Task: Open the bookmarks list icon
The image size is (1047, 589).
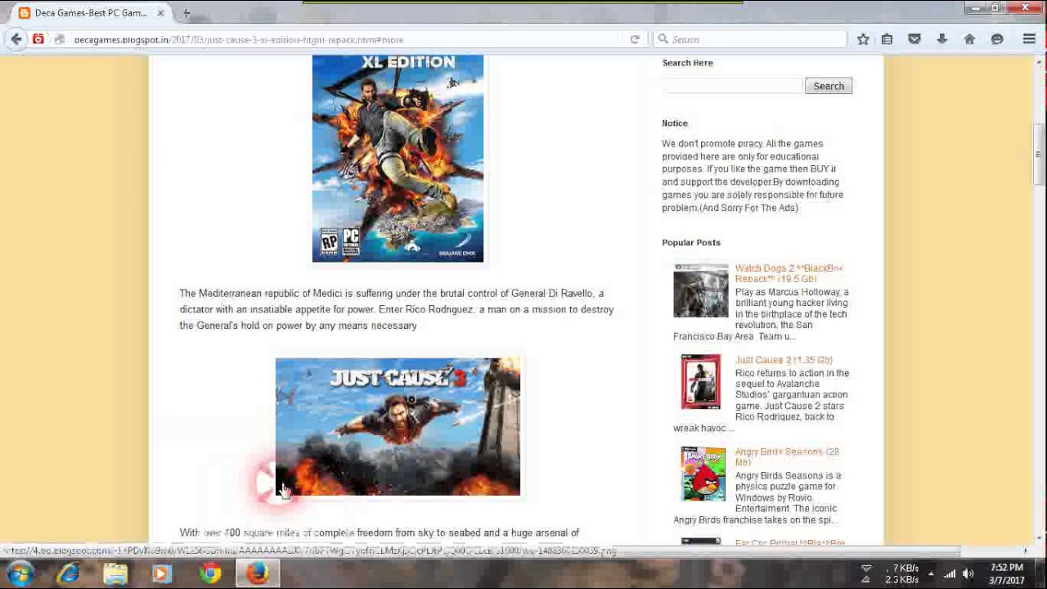Action: coord(887,39)
